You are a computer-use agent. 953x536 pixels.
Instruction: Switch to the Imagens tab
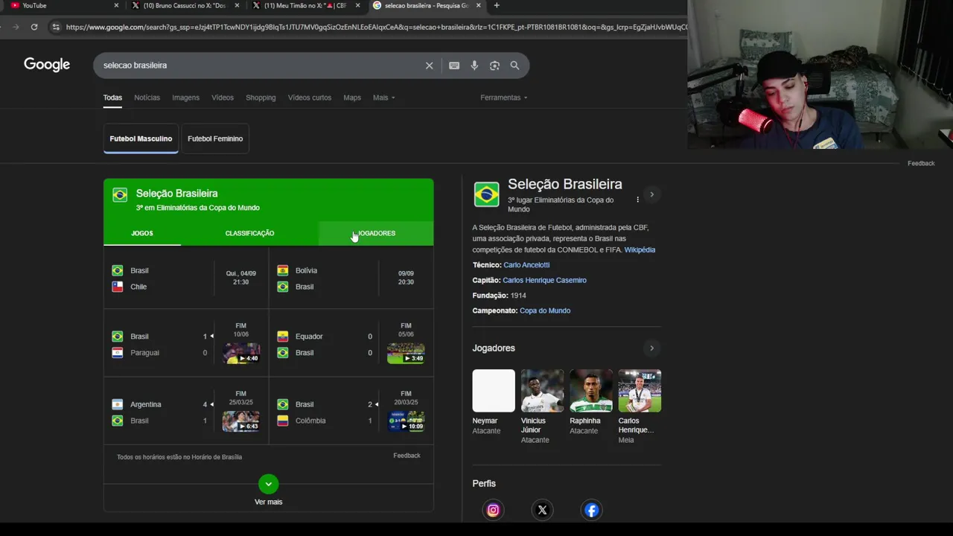point(185,98)
